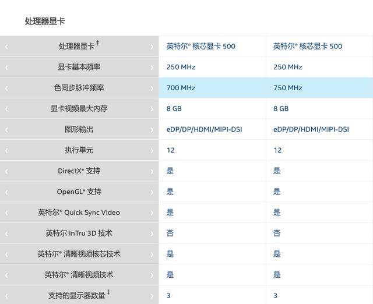Image resolution: width=373 pixels, height=304 pixels.
Task: Click left chevron on 英特尔 清晰视频核芯技术 row
Action: [x=6, y=254]
